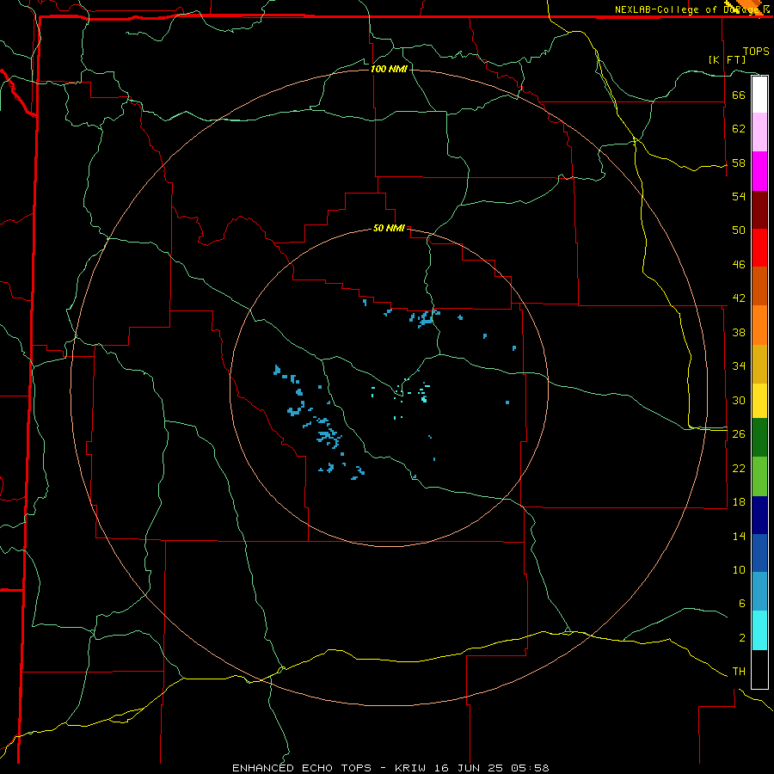Click the gold legend swatch

[x=759, y=364]
